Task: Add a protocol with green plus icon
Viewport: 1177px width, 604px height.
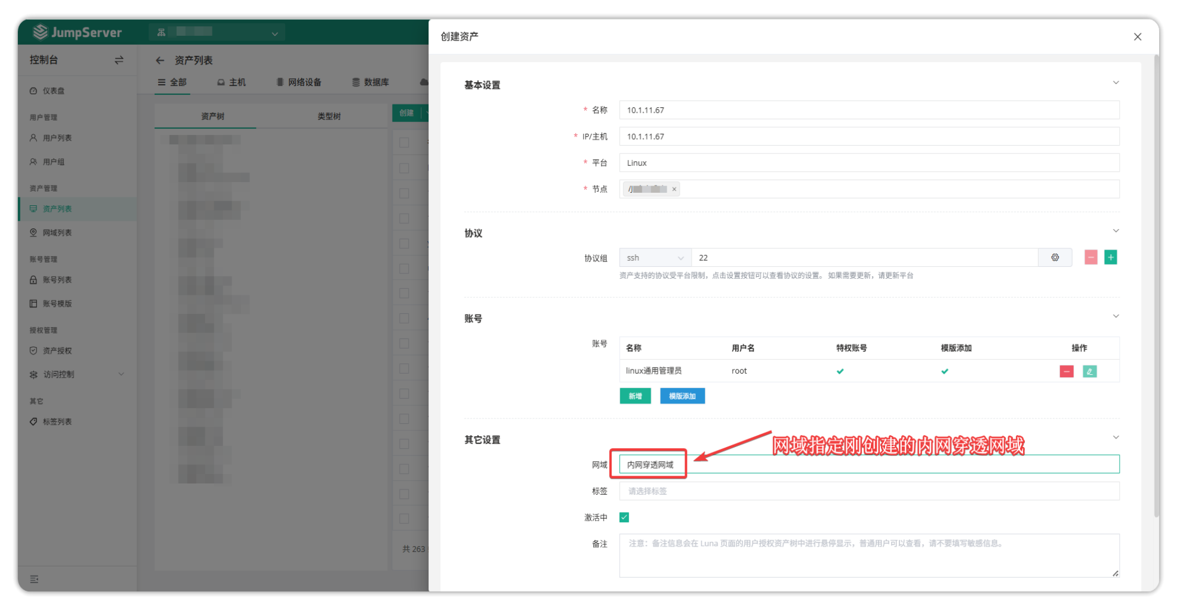Action: (x=1110, y=258)
